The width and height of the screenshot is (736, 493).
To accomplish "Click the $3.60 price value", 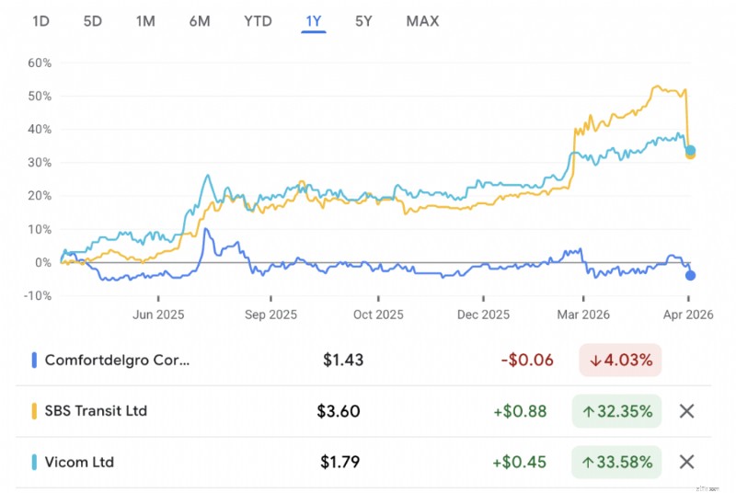I will pos(339,411).
